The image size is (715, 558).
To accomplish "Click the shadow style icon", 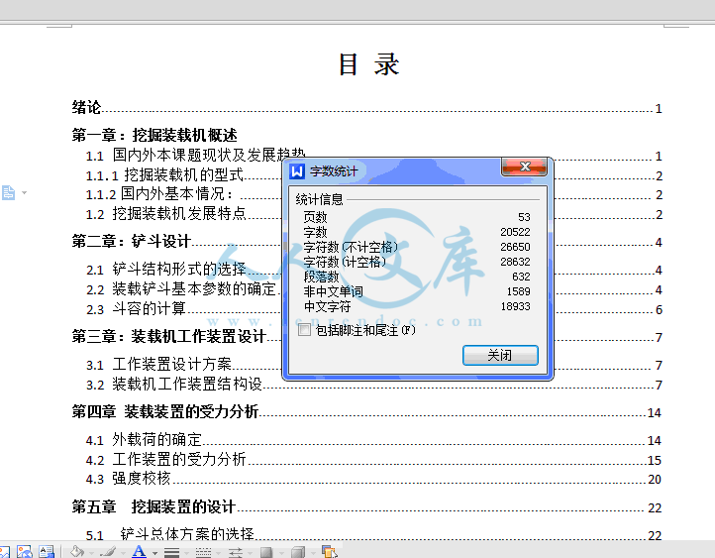I will click(266, 552).
